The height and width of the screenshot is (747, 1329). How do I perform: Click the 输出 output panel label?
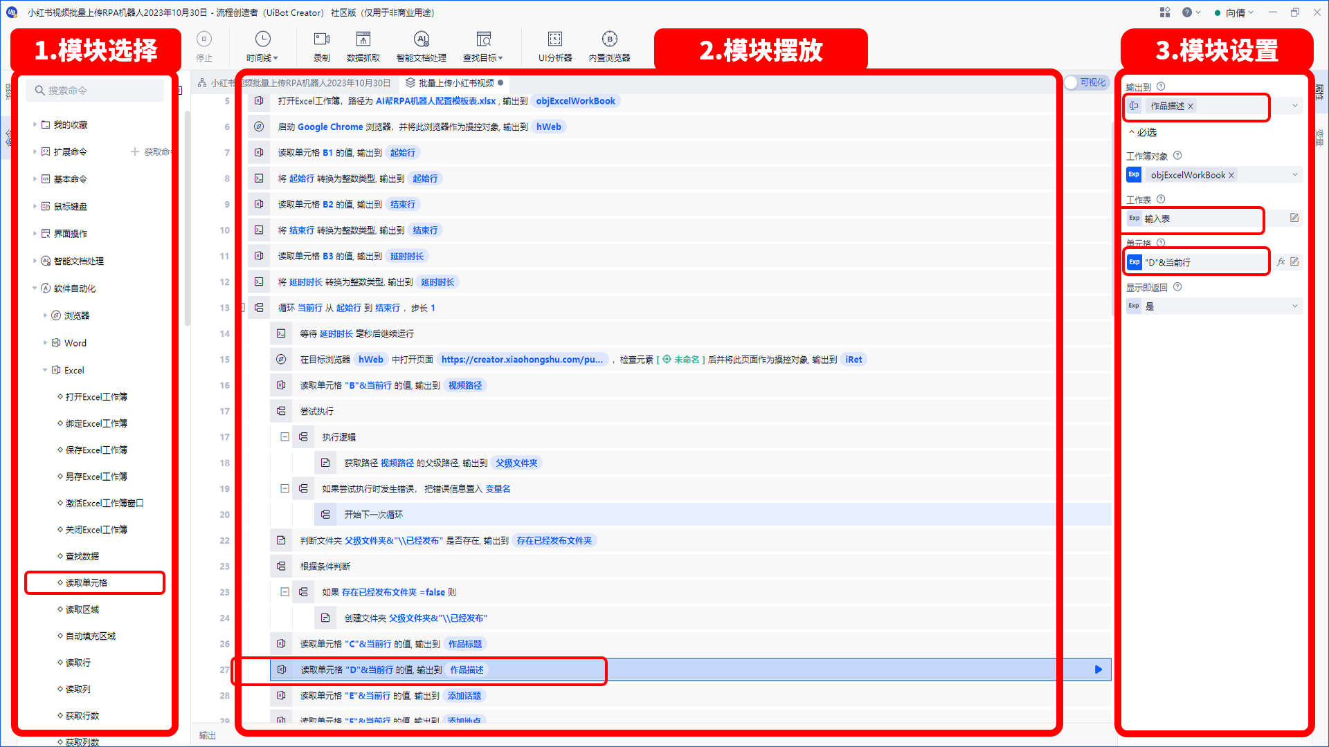tap(208, 735)
